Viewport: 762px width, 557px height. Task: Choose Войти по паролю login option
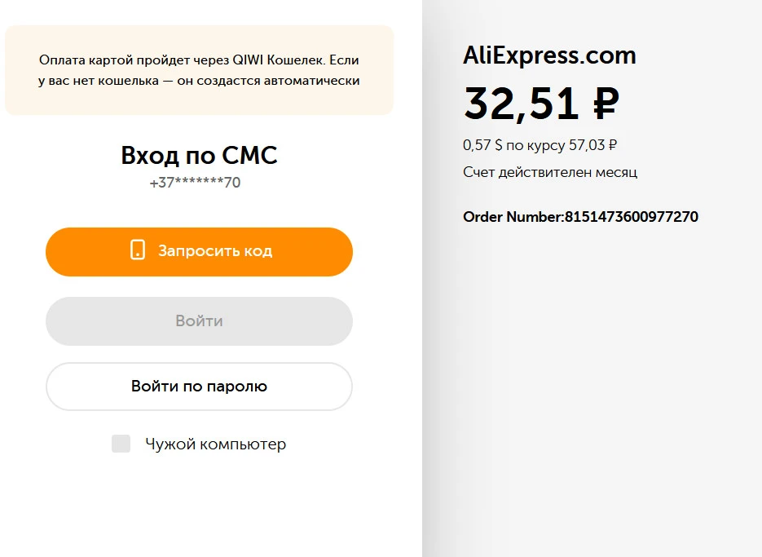coord(199,387)
